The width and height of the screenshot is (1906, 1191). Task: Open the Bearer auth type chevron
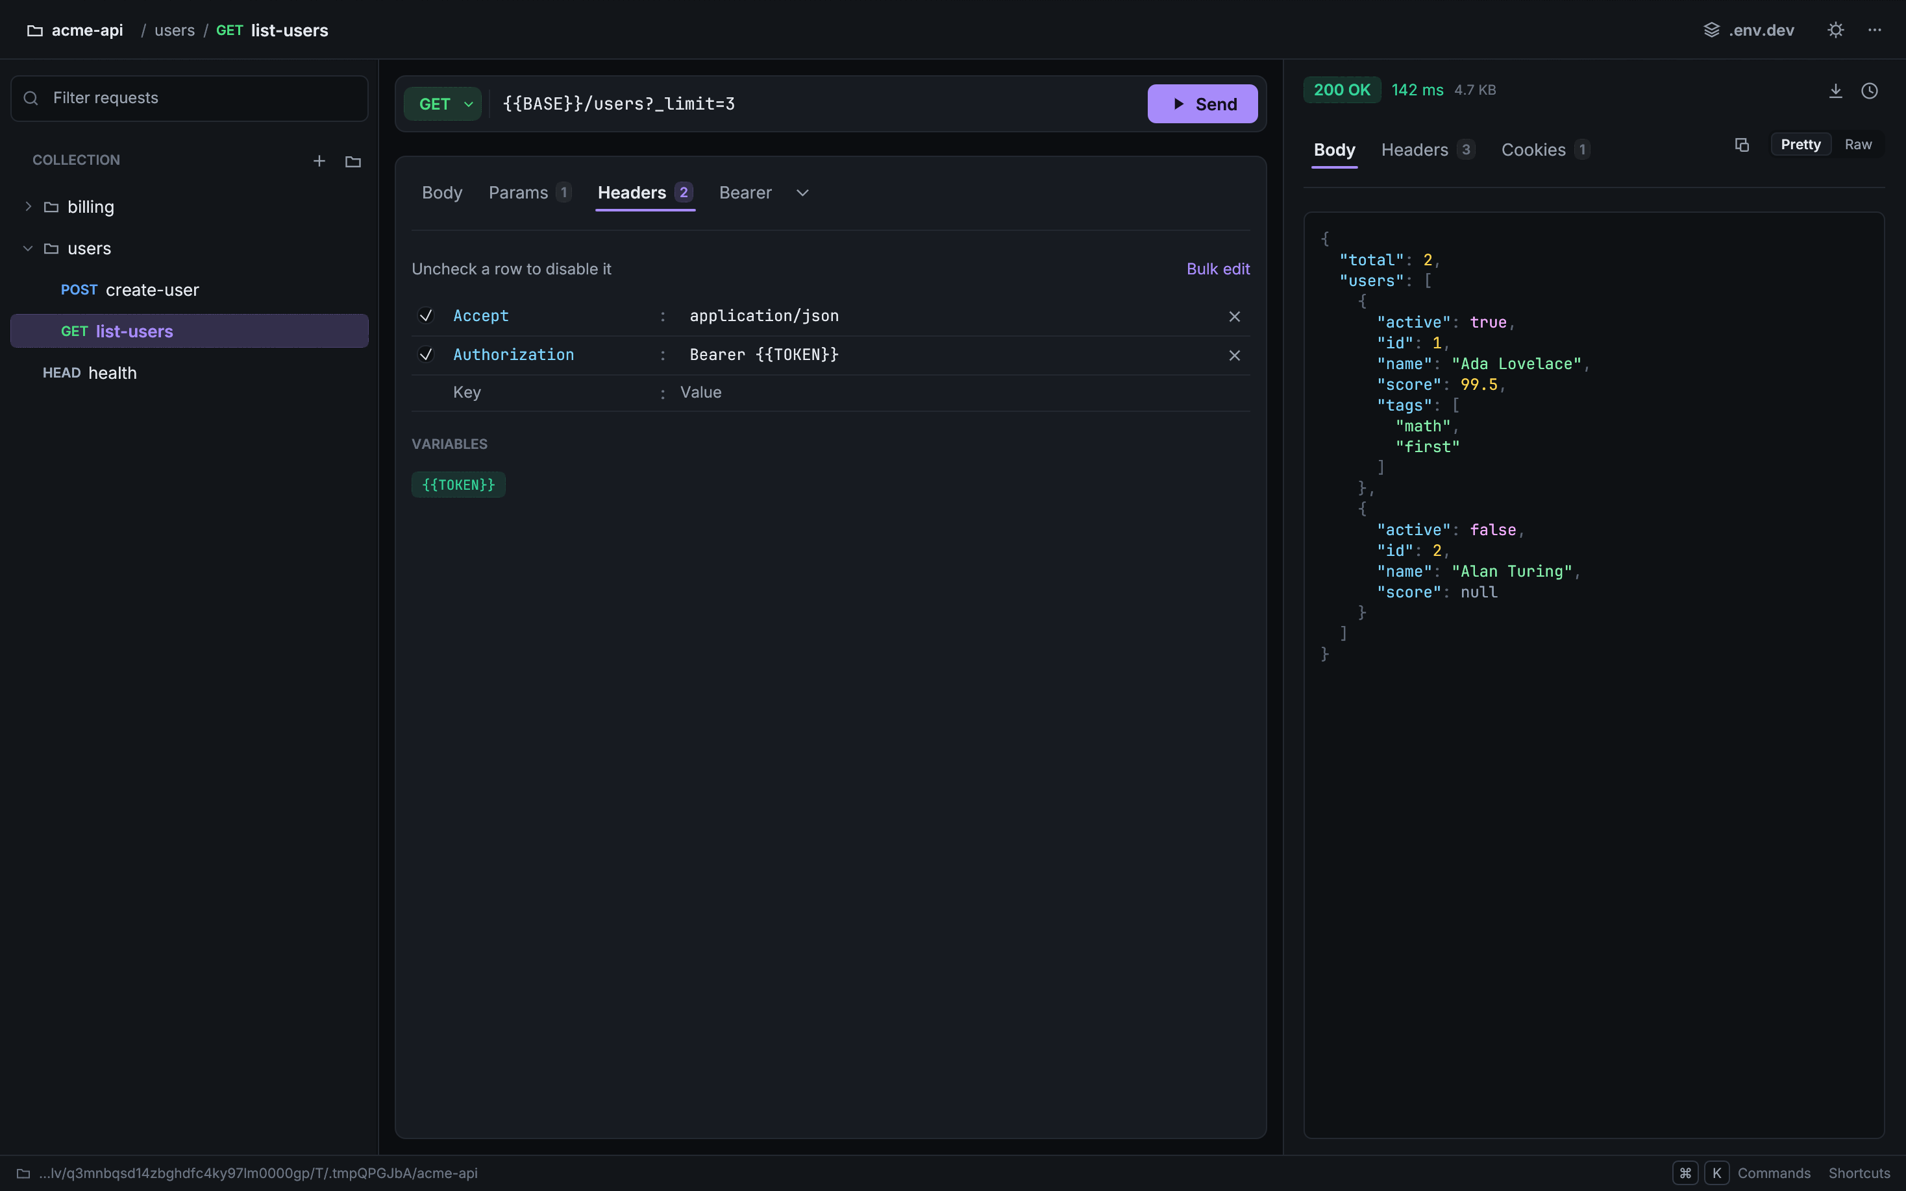pos(802,193)
